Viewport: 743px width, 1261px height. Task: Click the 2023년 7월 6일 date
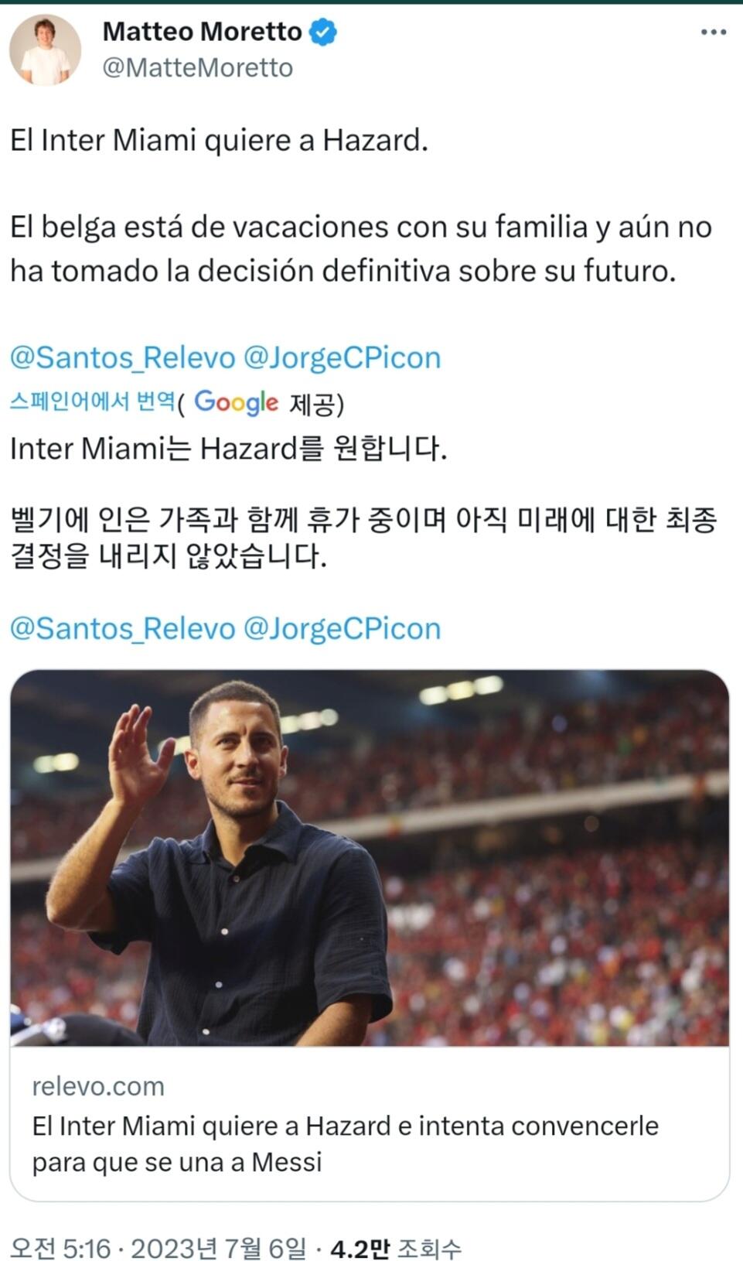pos(218,1248)
